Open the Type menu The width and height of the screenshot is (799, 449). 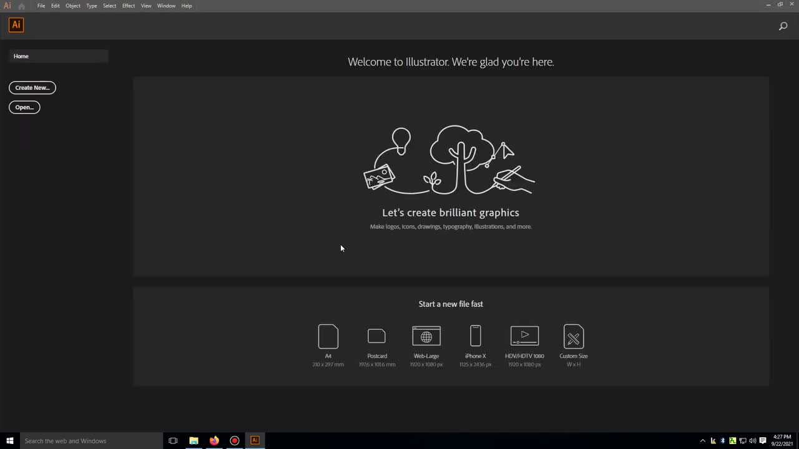click(92, 6)
